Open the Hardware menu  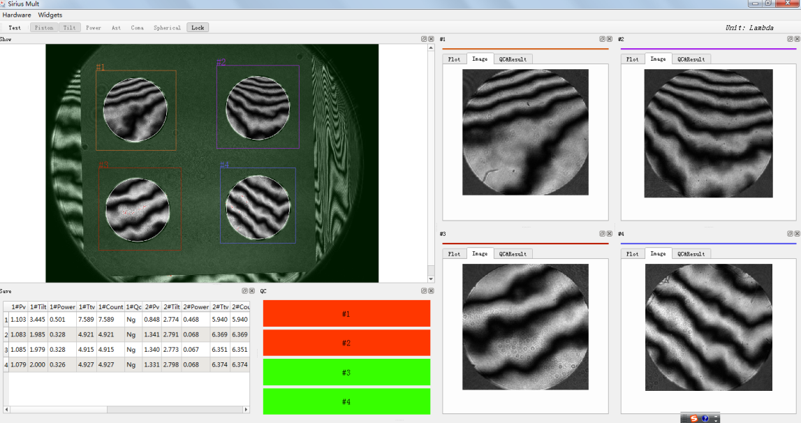pos(17,15)
